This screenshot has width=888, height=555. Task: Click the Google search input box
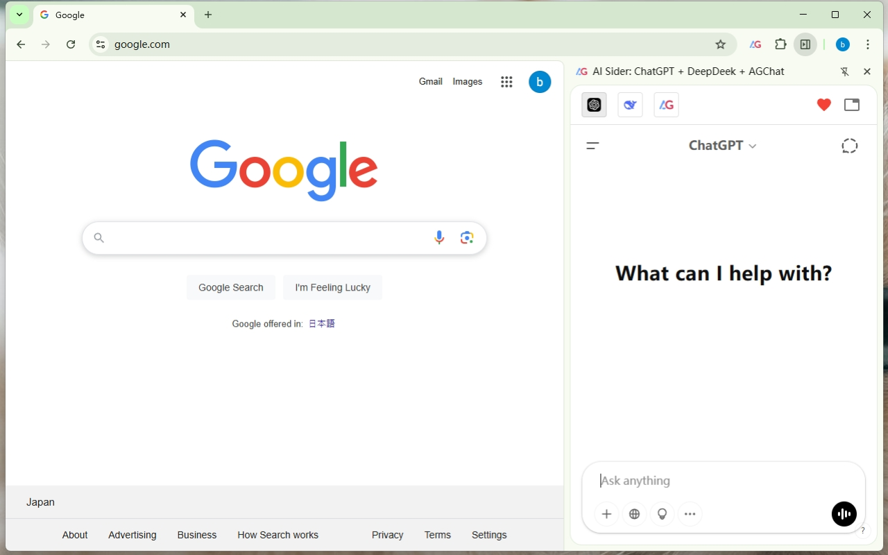click(x=284, y=238)
